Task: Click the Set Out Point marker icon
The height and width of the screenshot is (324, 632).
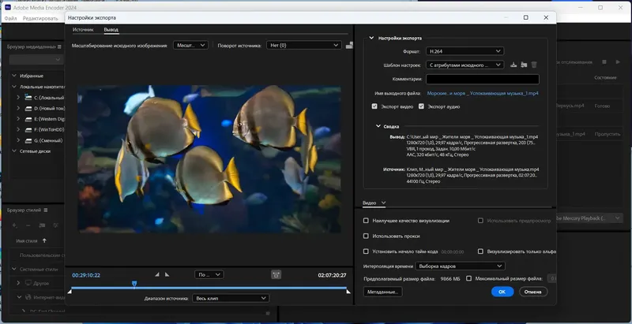Action: [167, 274]
